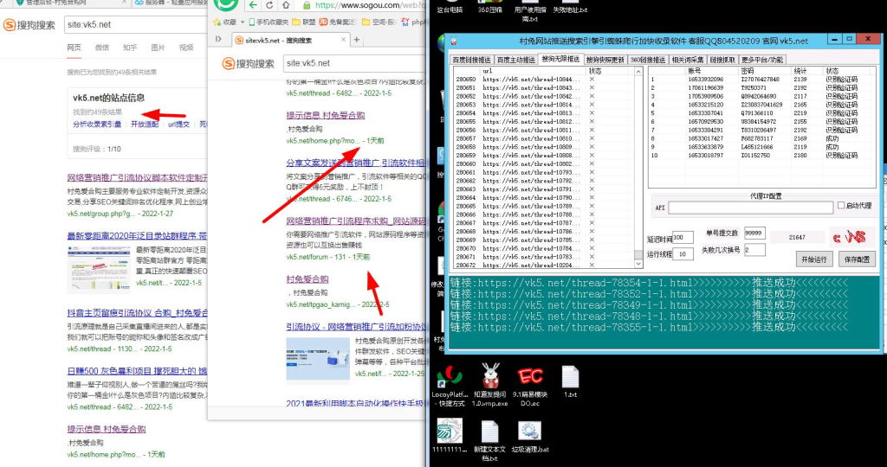Select account row 16533017427
This screenshot has height=467, width=887.
tap(762, 138)
